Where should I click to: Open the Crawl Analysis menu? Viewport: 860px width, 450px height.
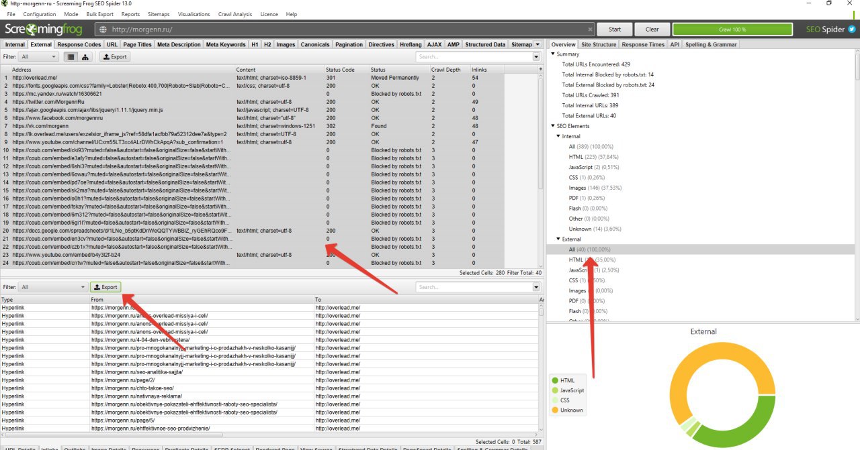click(234, 14)
